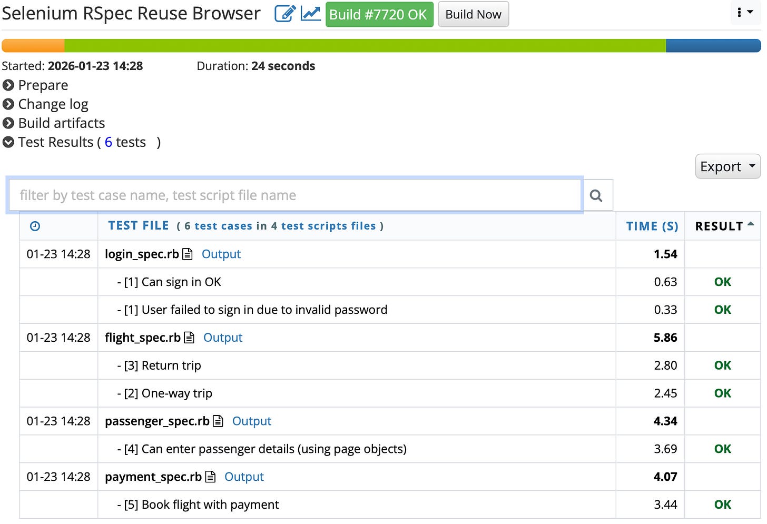Click payment_spec.rb file name
Image resolution: width=767 pixels, height=524 pixels.
point(153,477)
